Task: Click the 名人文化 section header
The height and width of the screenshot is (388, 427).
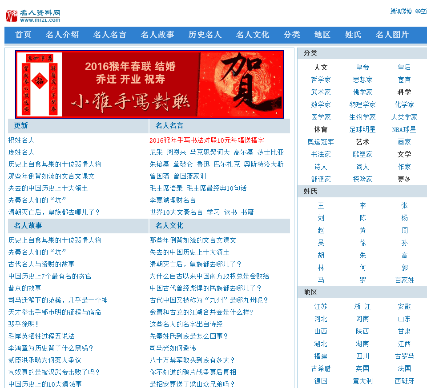Action: 169,226
